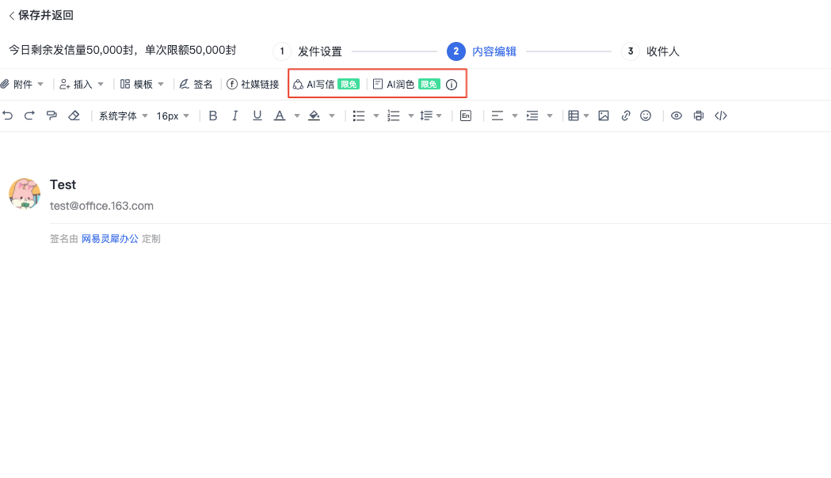The height and width of the screenshot is (478, 831).
Task: Go to step 1 发件设置
Action: (309, 51)
